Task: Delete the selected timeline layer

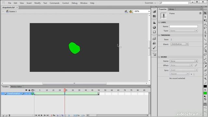Action: [x=9, y=115]
